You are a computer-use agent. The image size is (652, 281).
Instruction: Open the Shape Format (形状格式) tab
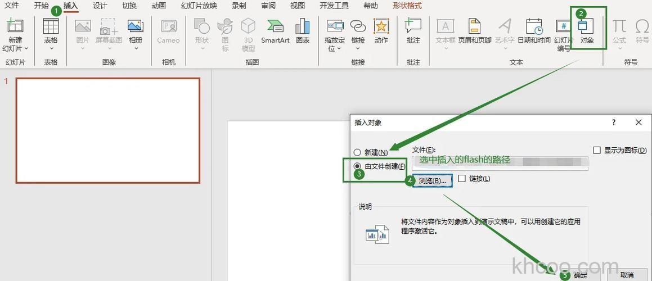click(407, 6)
